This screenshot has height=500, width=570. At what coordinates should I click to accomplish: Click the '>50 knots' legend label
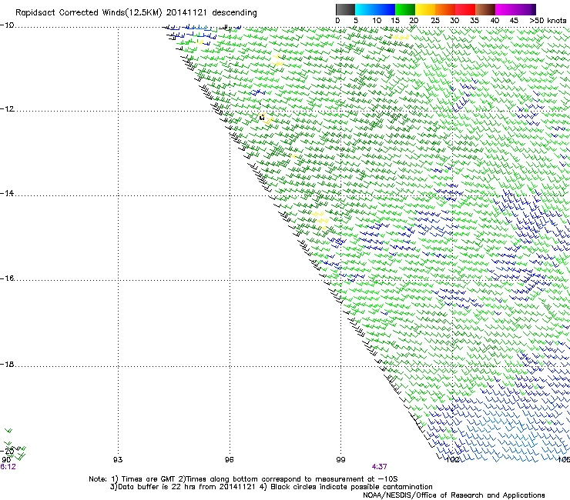pos(548,21)
